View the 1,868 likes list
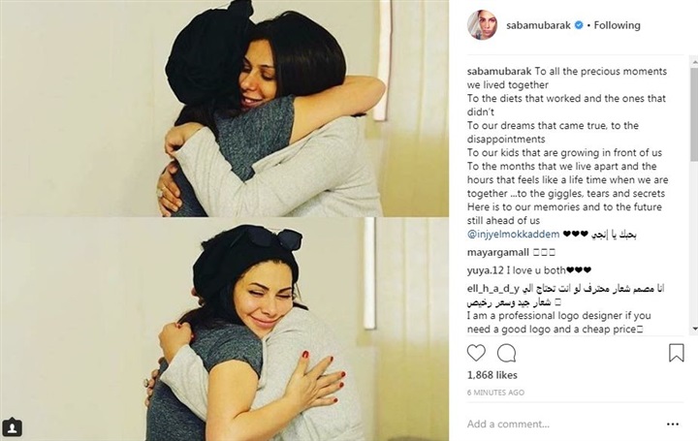698x441 pixels. tap(492, 375)
